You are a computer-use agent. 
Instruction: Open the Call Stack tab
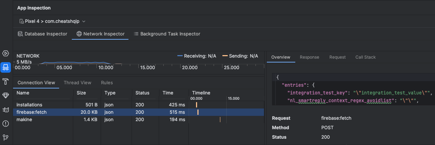click(365, 57)
